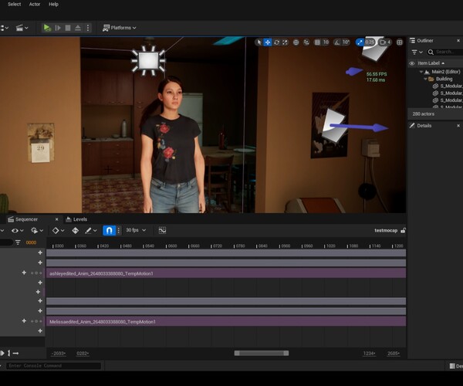Click the -2693 working range start value
Image resolution: width=463 pixels, height=386 pixels.
coord(59,354)
